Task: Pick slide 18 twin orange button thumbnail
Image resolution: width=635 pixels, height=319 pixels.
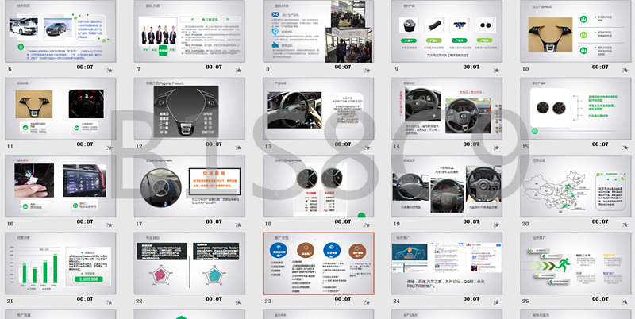Action: click(x=318, y=186)
